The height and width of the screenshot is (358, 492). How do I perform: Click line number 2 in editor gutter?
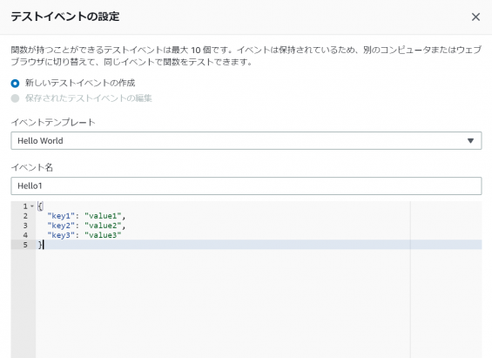coord(25,216)
